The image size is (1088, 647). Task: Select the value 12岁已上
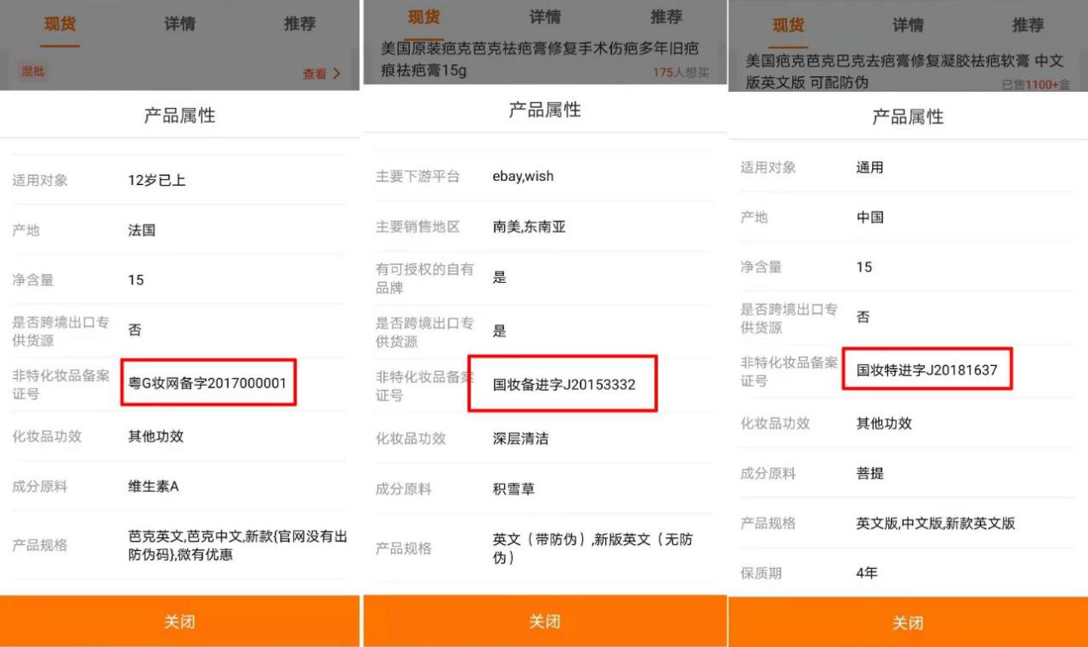[x=157, y=181]
